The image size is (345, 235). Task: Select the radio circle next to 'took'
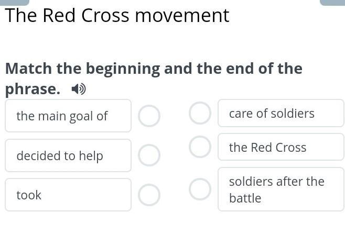pyautogui.click(x=149, y=195)
